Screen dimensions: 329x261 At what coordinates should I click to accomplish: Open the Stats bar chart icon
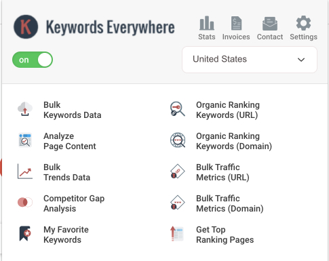click(x=207, y=23)
